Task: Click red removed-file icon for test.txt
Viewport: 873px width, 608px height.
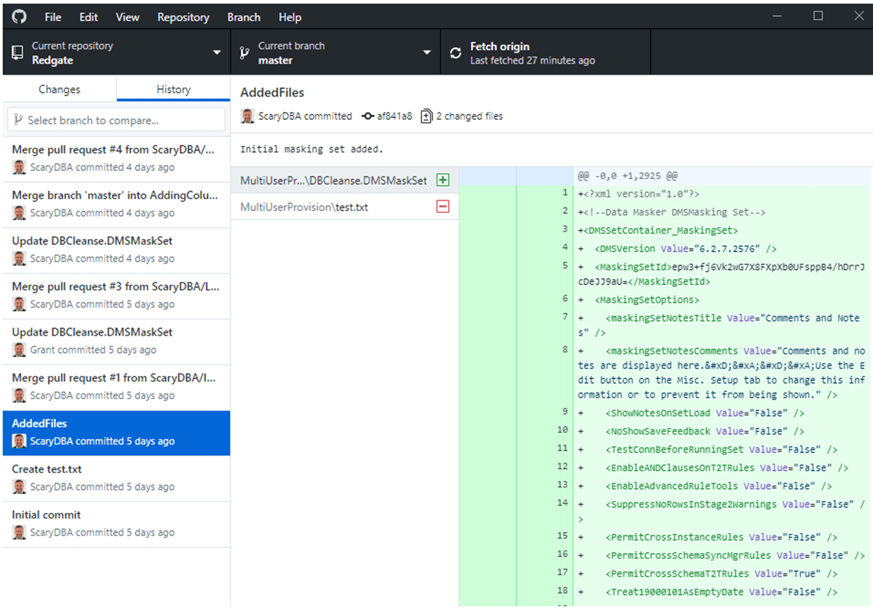Action: [442, 207]
